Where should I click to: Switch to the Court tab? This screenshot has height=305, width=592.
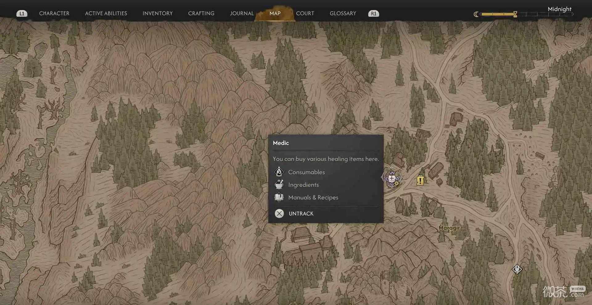(x=305, y=14)
